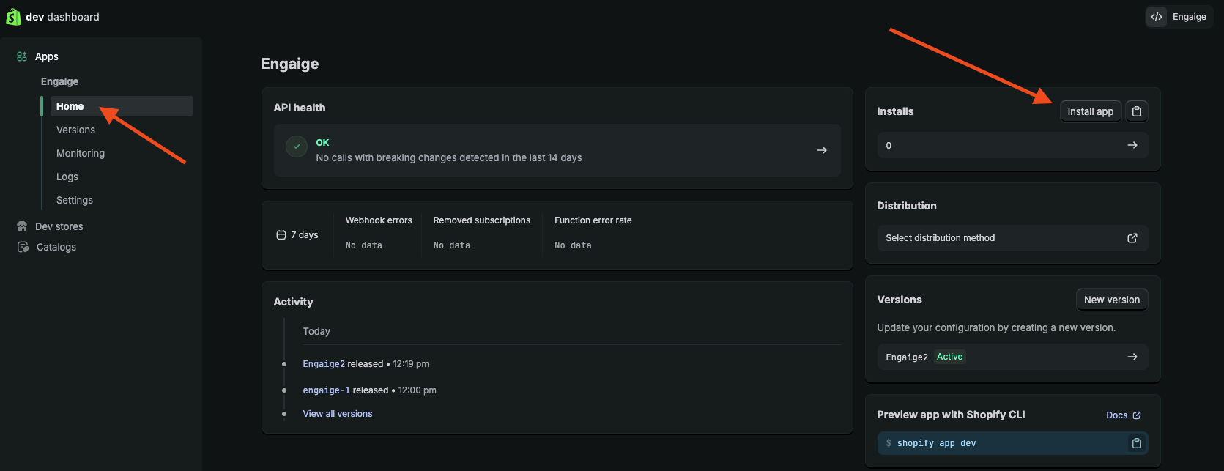The image size is (1224, 471).
Task: Open installs details arrow next to 0
Action: 1132,145
